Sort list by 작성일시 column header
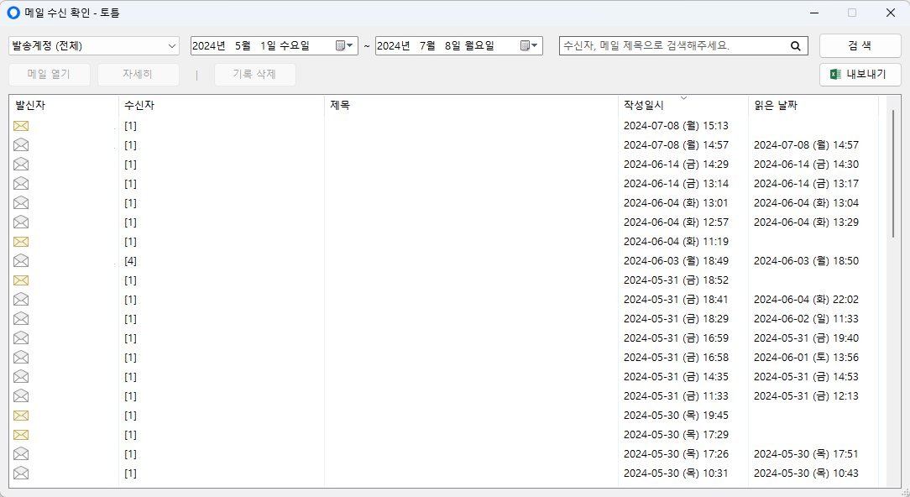The height and width of the screenshot is (497, 910). [644, 106]
